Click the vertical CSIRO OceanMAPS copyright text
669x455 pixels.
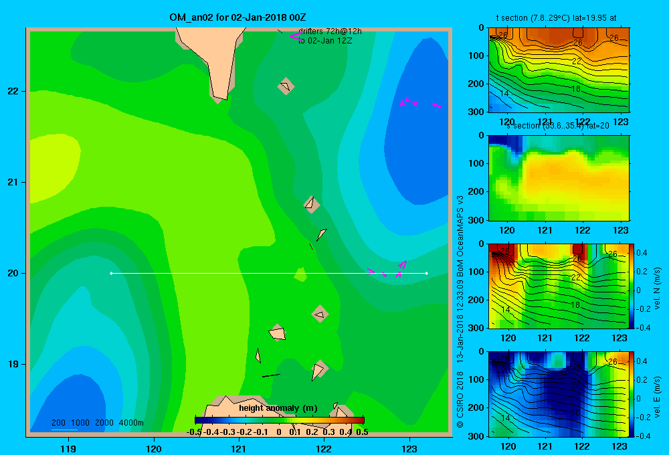[x=460, y=312]
